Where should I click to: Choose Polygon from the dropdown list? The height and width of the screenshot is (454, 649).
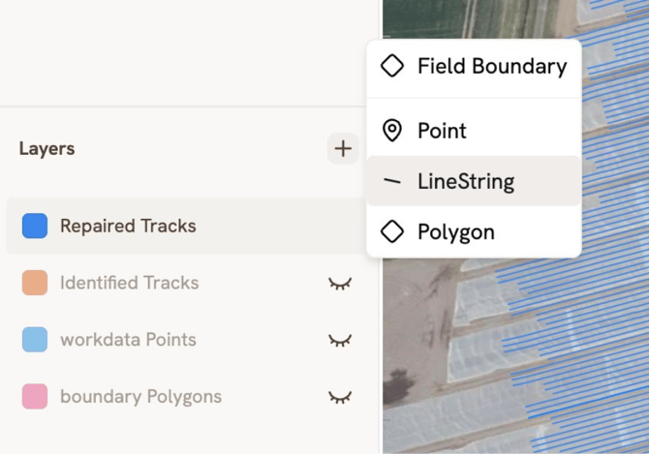pos(455,232)
